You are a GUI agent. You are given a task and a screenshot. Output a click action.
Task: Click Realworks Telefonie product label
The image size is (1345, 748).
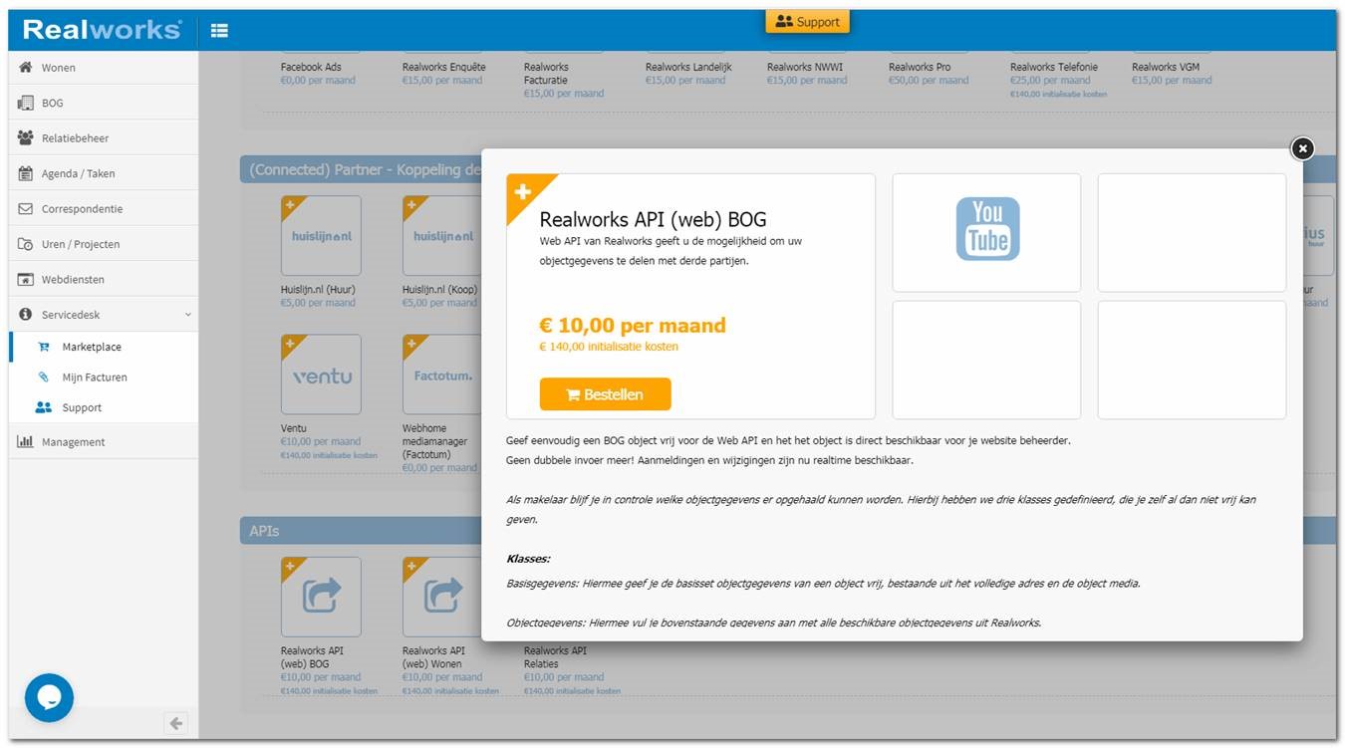(x=1054, y=68)
